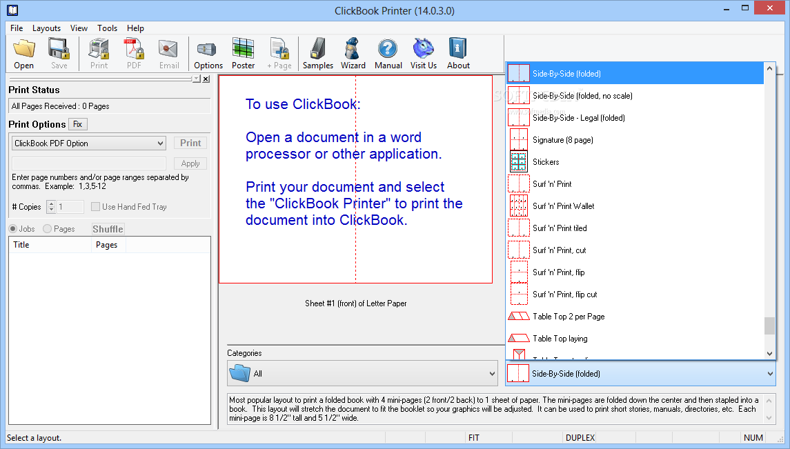Click the Title column header
The image size is (790, 449).
50,245
